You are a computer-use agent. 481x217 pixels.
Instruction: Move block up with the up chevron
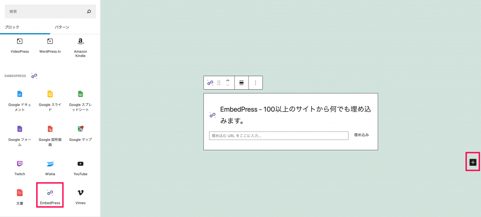click(x=228, y=80)
